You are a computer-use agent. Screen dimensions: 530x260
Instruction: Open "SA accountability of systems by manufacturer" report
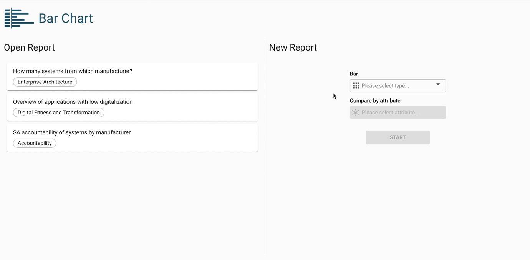point(72,132)
